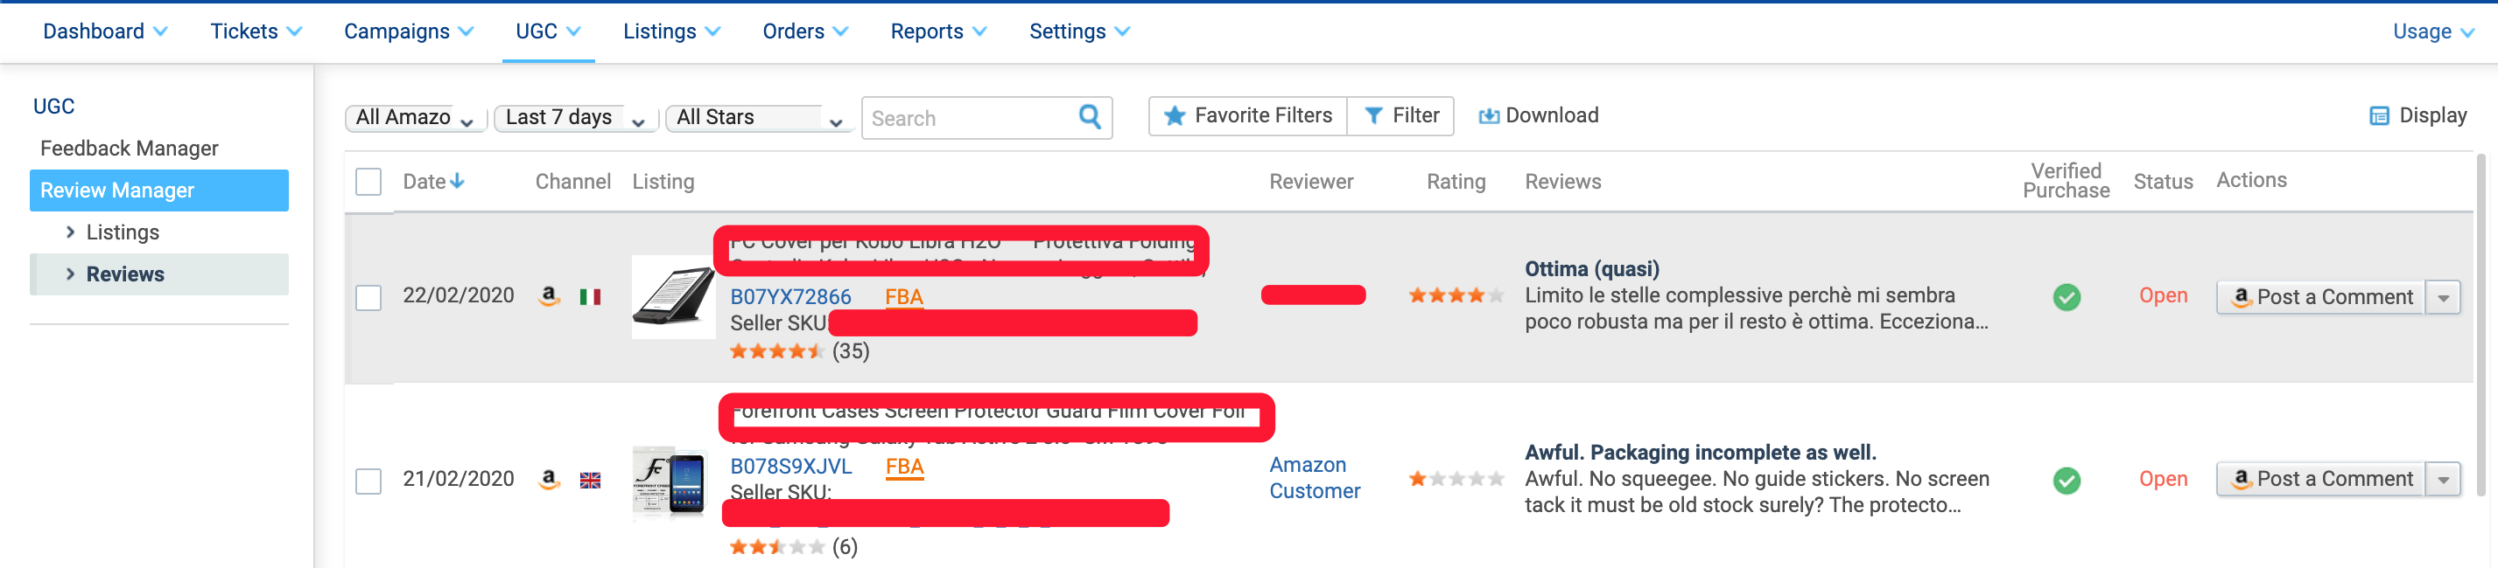Open the Reports menu
Screen dimensions: 2498x568
tap(937, 32)
